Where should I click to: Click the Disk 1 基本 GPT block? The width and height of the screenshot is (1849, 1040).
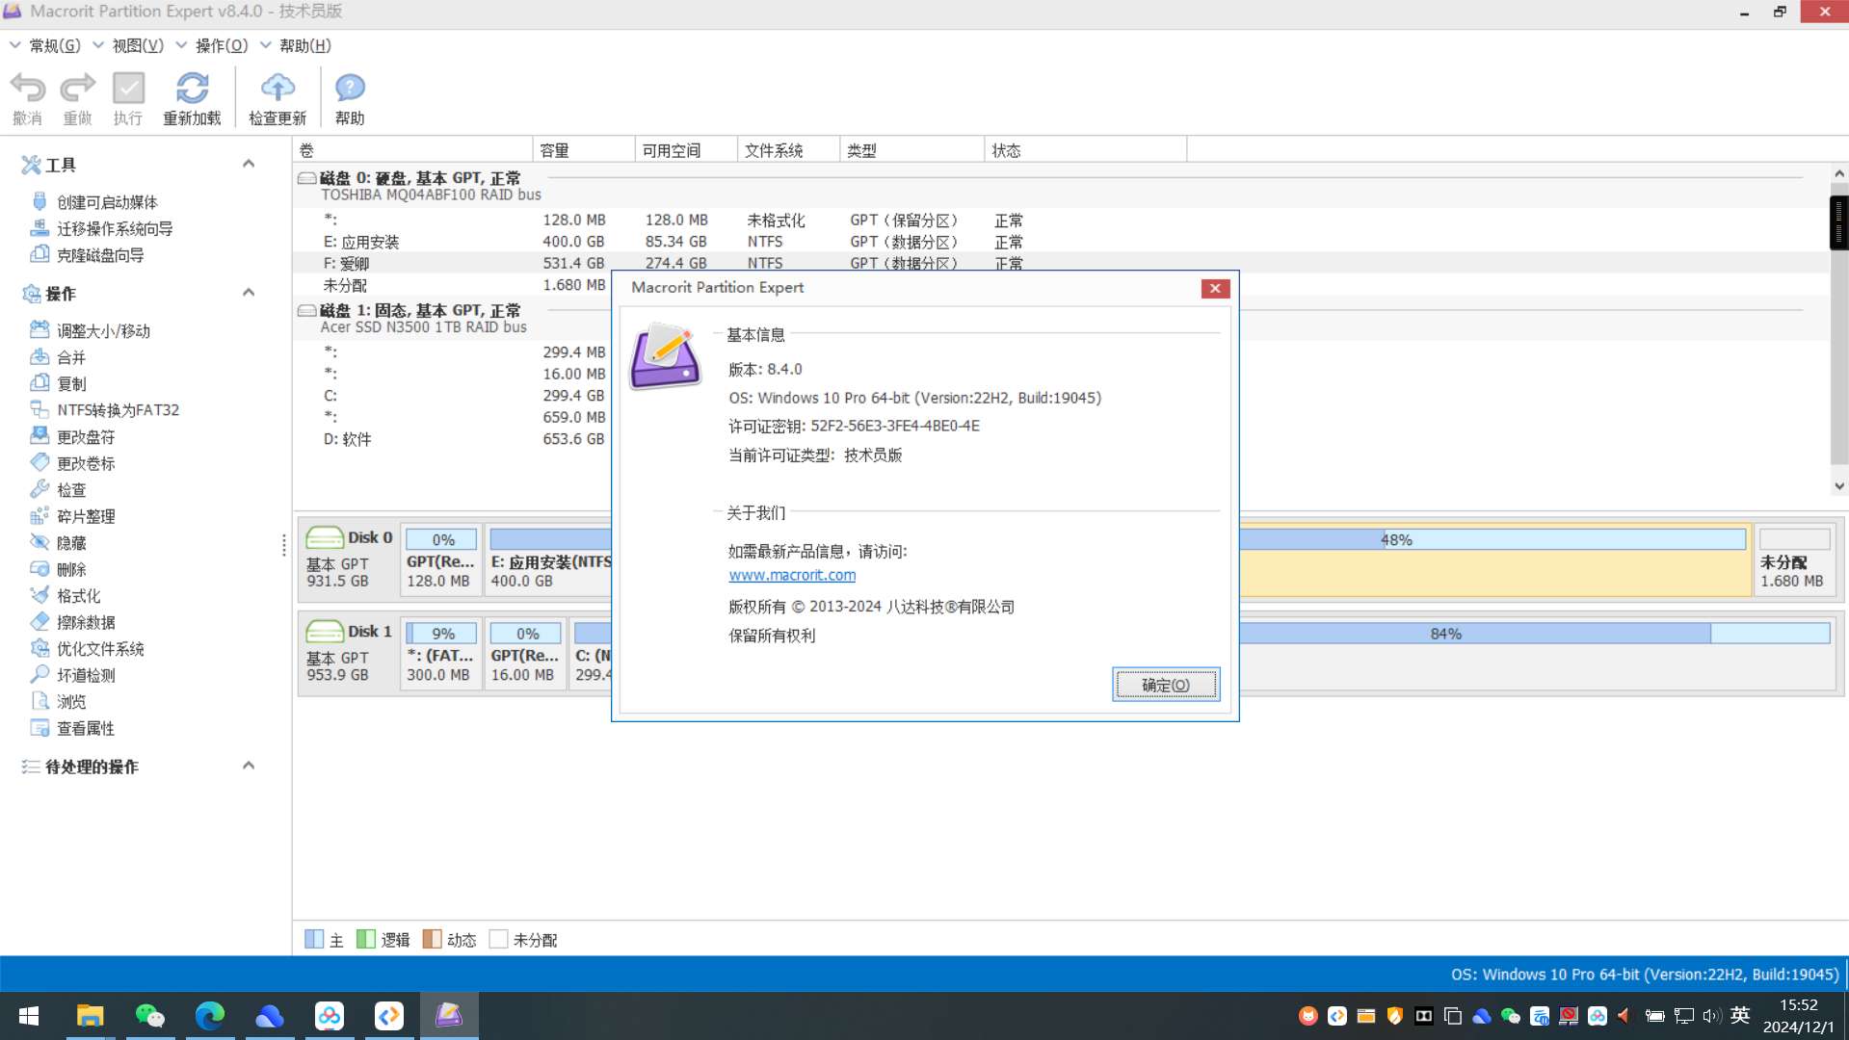point(349,653)
